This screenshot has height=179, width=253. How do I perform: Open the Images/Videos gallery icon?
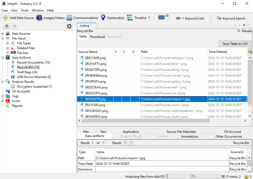tap(39, 18)
